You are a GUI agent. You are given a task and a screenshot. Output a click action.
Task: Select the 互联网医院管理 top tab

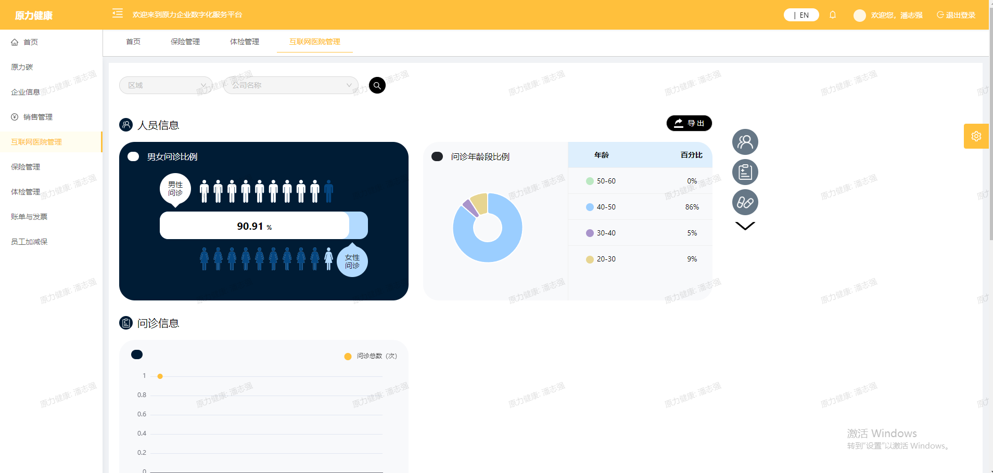[x=315, y=42]
